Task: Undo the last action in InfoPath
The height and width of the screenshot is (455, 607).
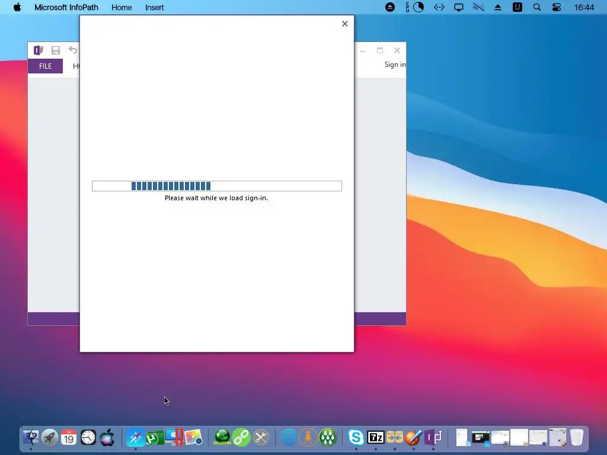Action: [x=73, y=50]
